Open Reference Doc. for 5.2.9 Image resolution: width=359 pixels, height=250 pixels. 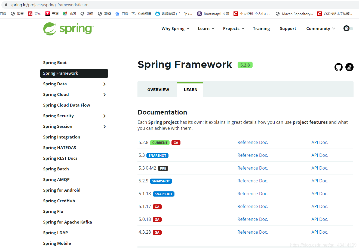point(253,181)
